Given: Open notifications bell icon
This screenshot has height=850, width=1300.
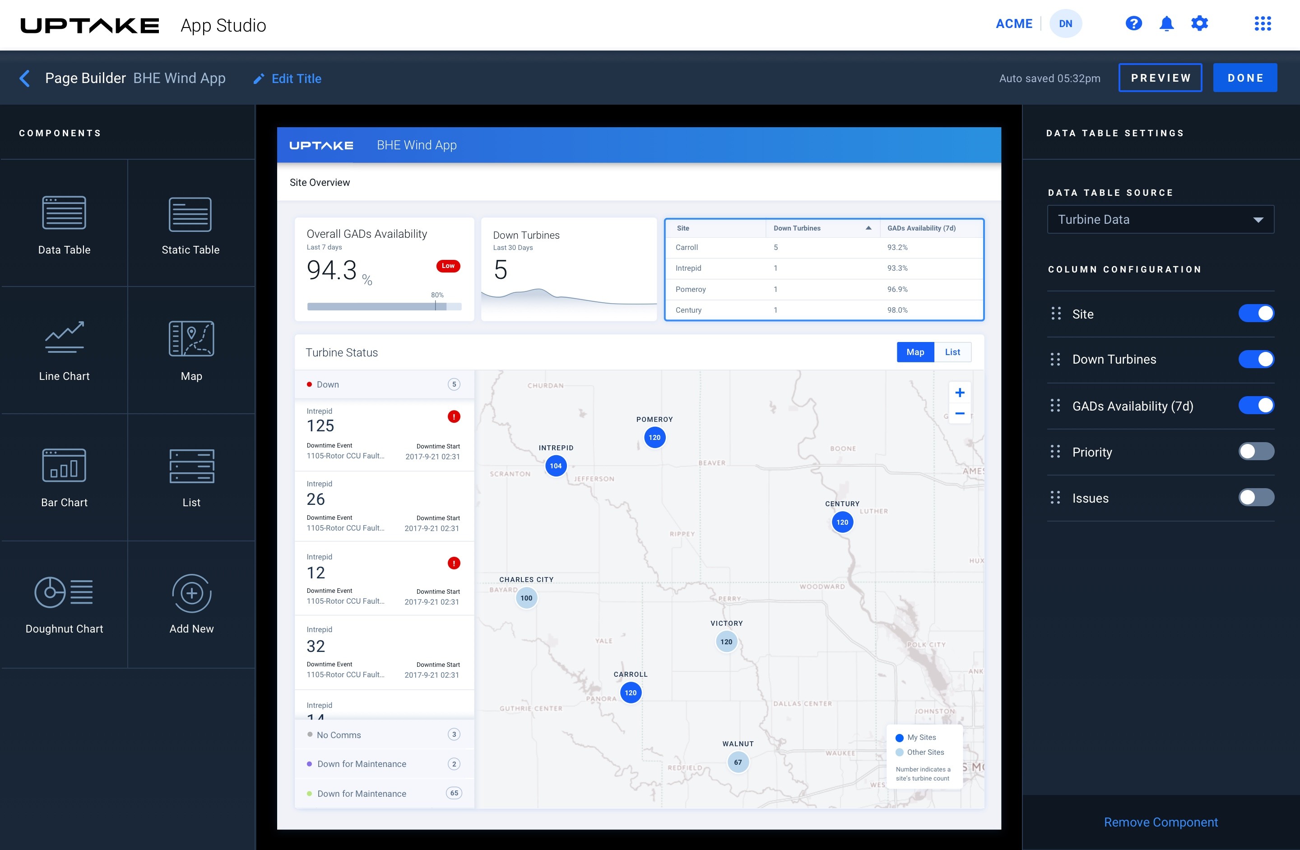Looking at the screenshot, I should [x=1166, y=23].
